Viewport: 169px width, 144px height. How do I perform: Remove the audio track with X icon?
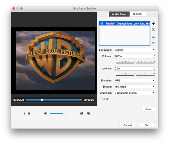coord(153,30)
